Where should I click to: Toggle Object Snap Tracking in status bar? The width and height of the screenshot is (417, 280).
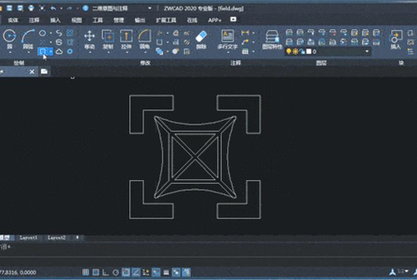[136, 272]
